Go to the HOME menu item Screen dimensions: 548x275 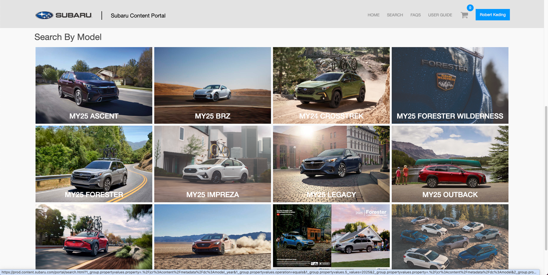pos(373,15)
